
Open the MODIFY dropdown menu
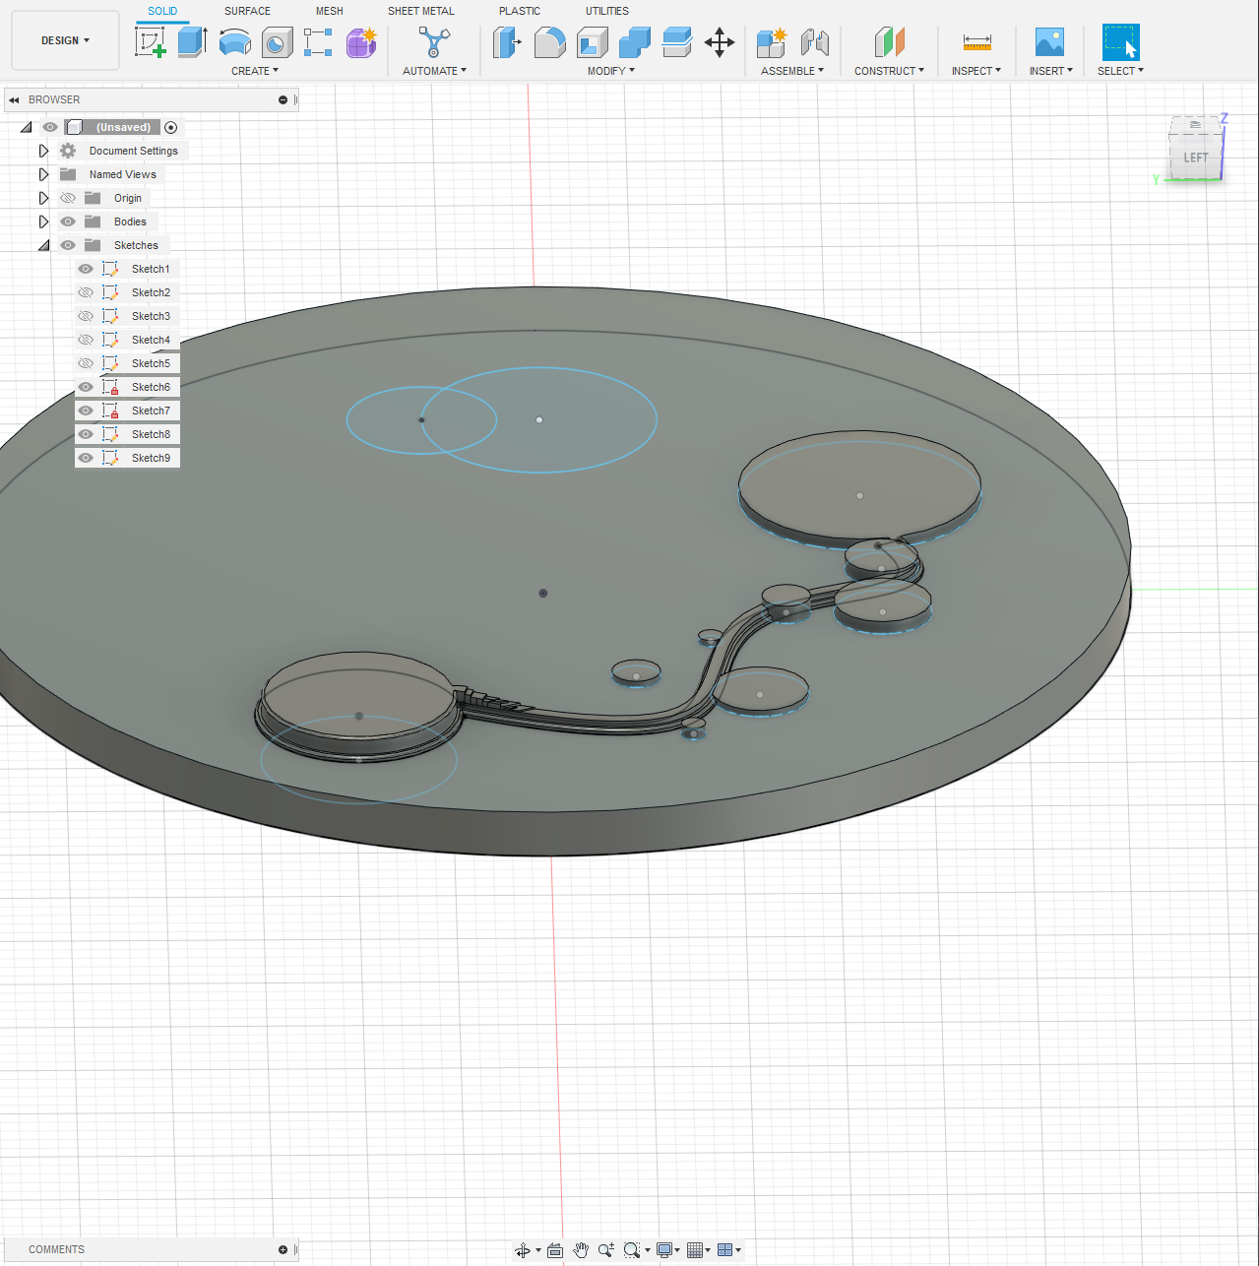[x=609, y=70]
